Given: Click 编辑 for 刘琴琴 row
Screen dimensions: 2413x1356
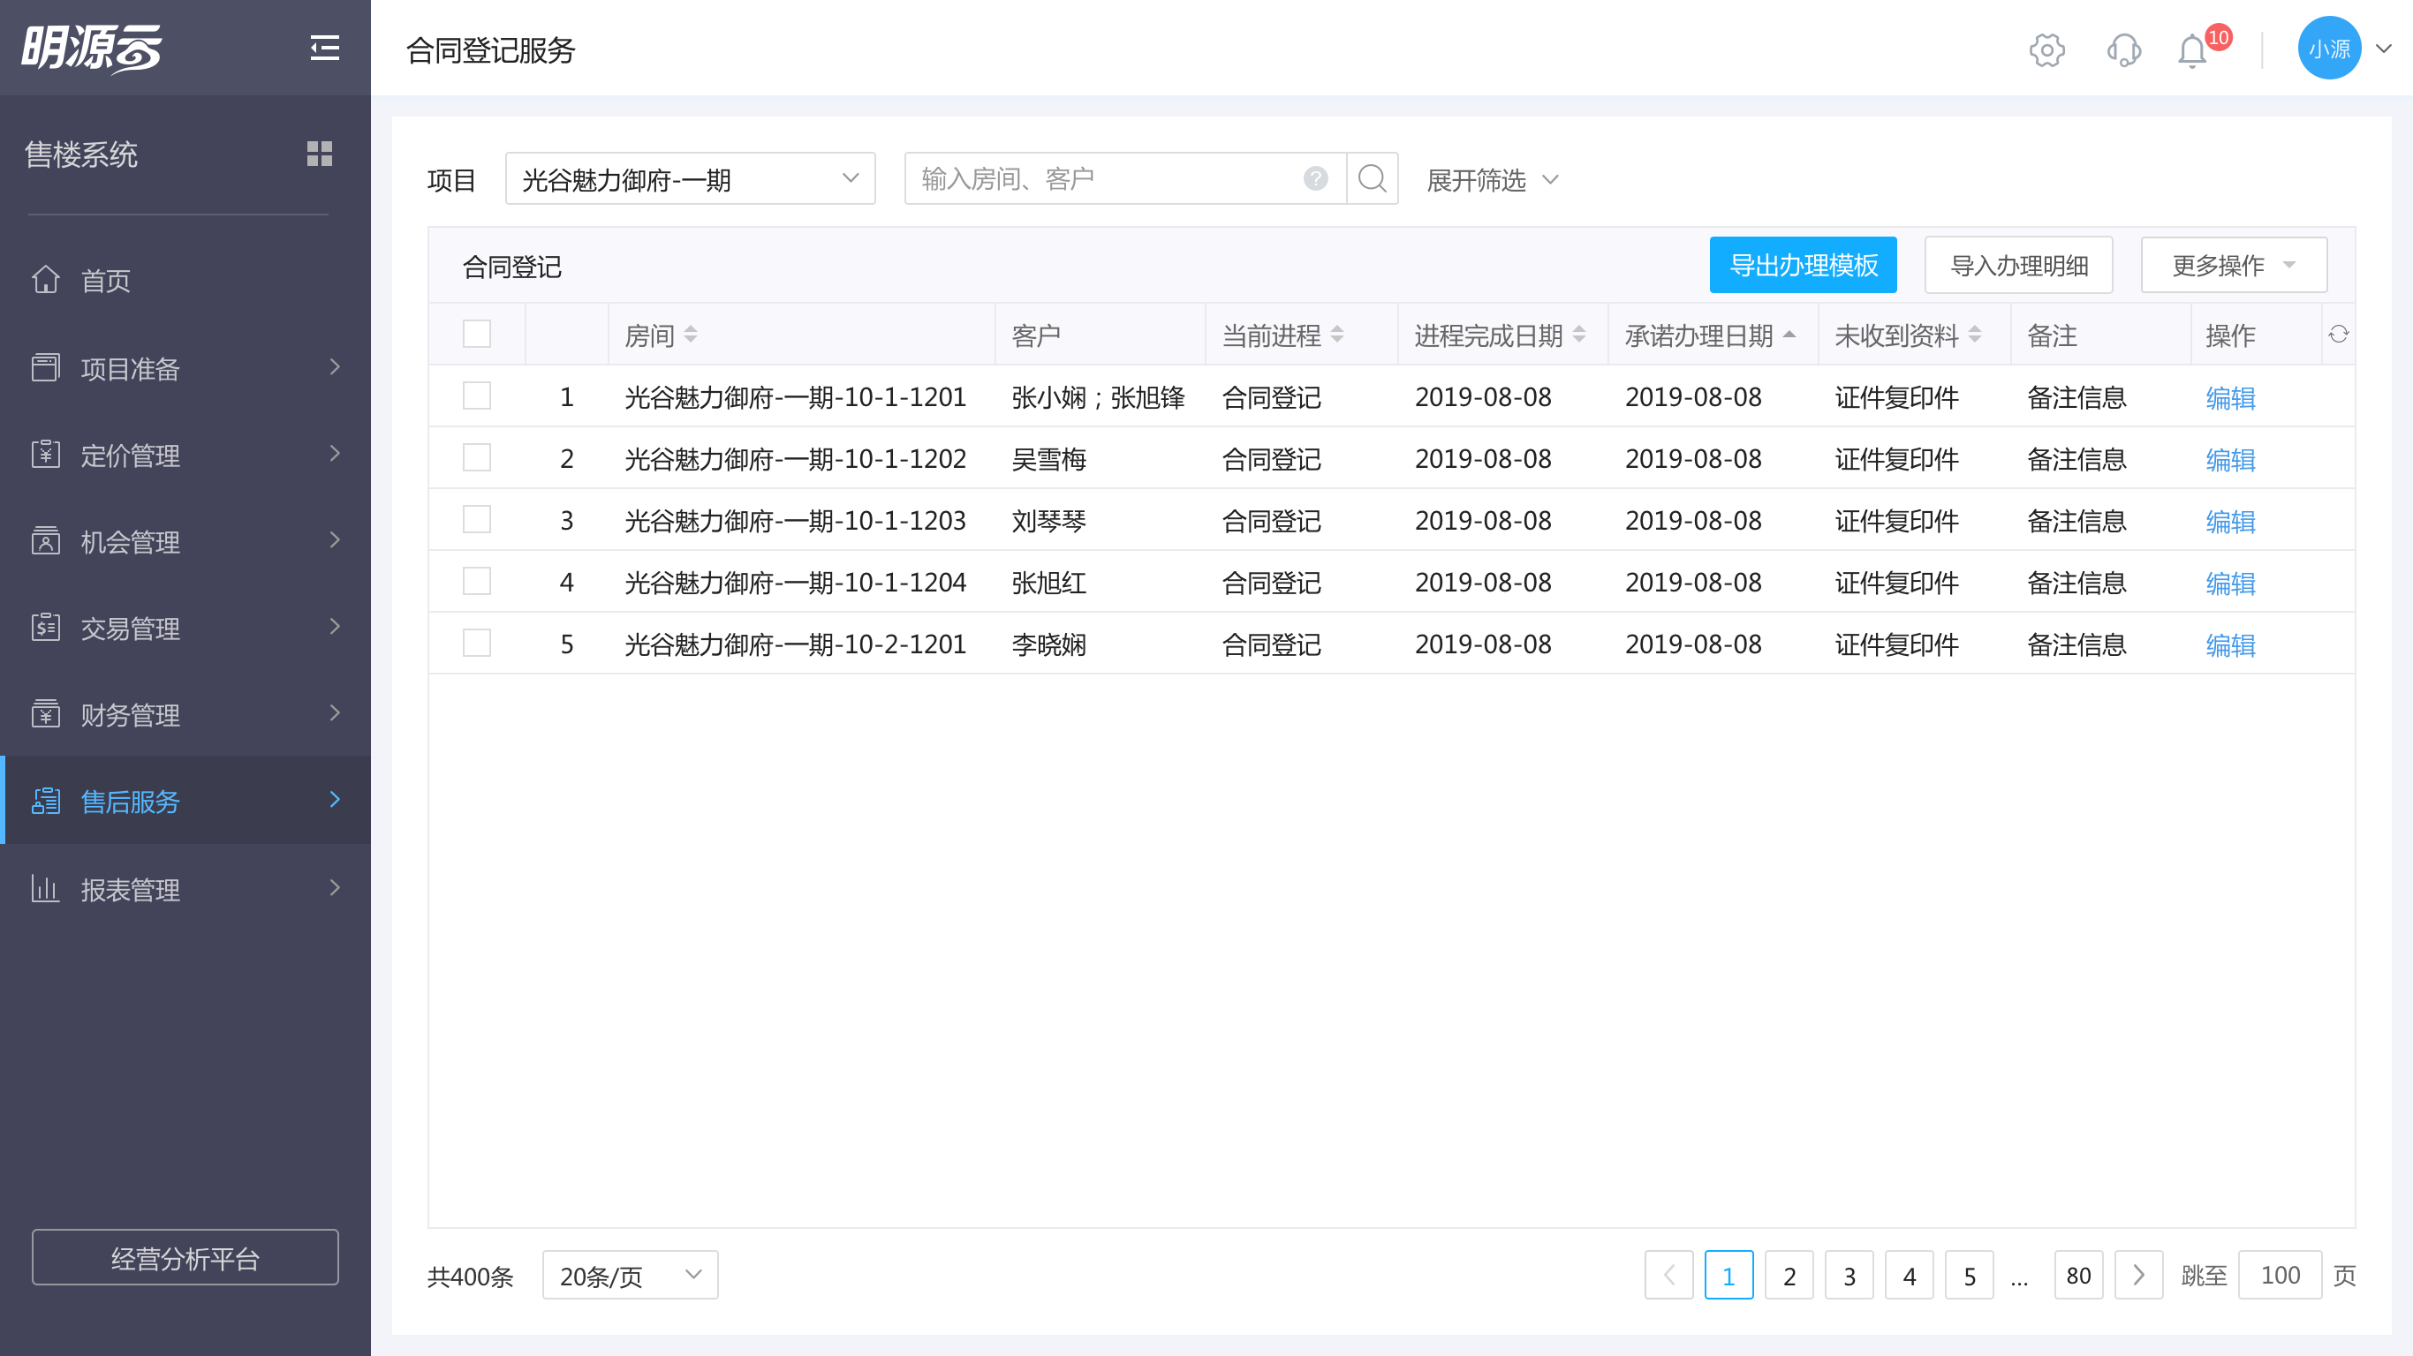Looking at the screenshot, I should point(2229,522).
